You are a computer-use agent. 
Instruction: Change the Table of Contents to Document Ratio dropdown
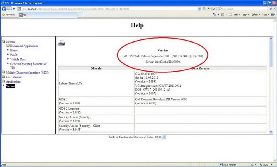159,137
